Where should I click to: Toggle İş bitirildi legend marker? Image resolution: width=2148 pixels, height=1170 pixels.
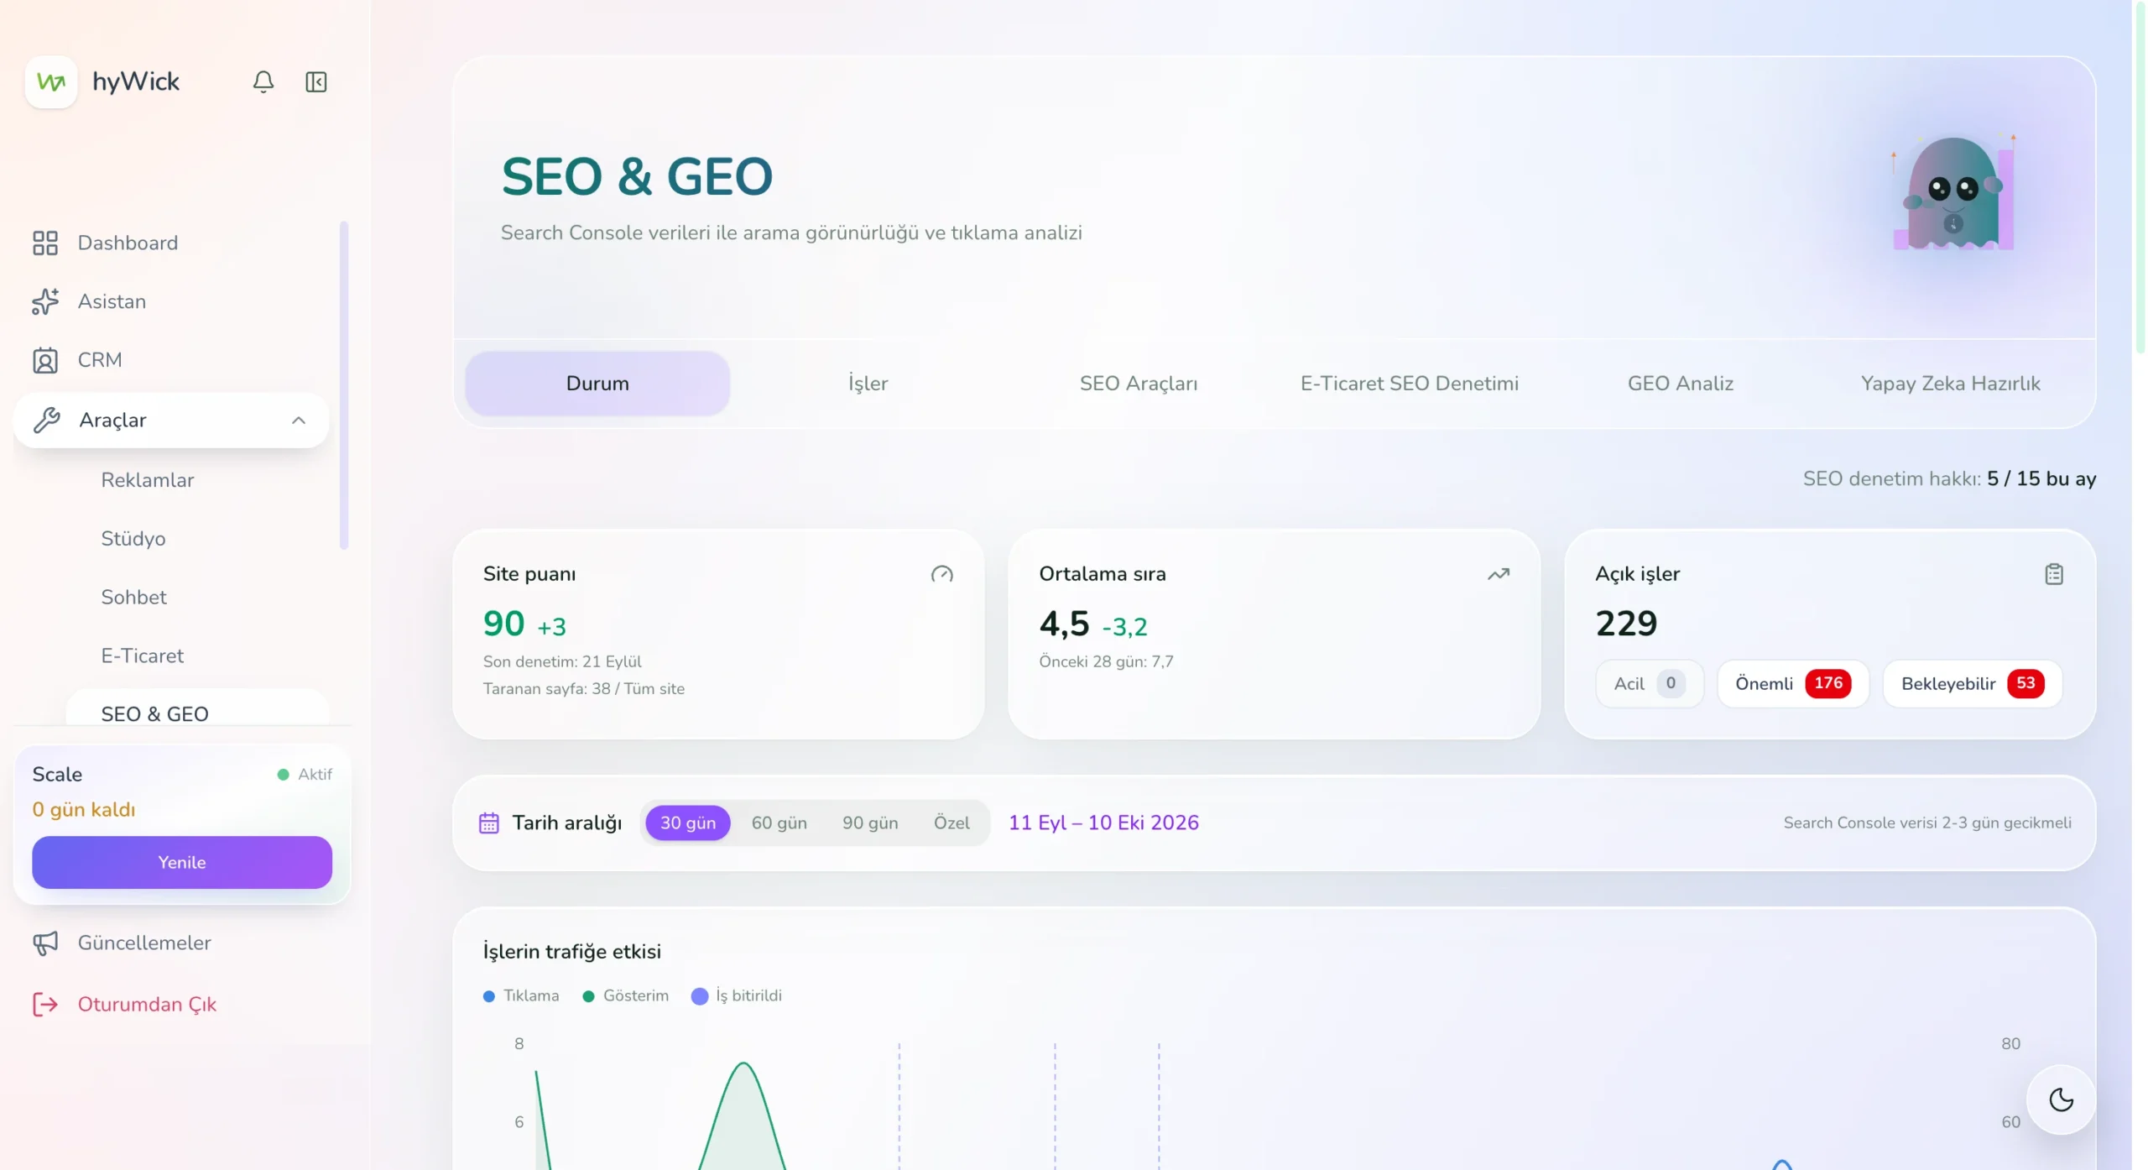[x=700, y=996]
